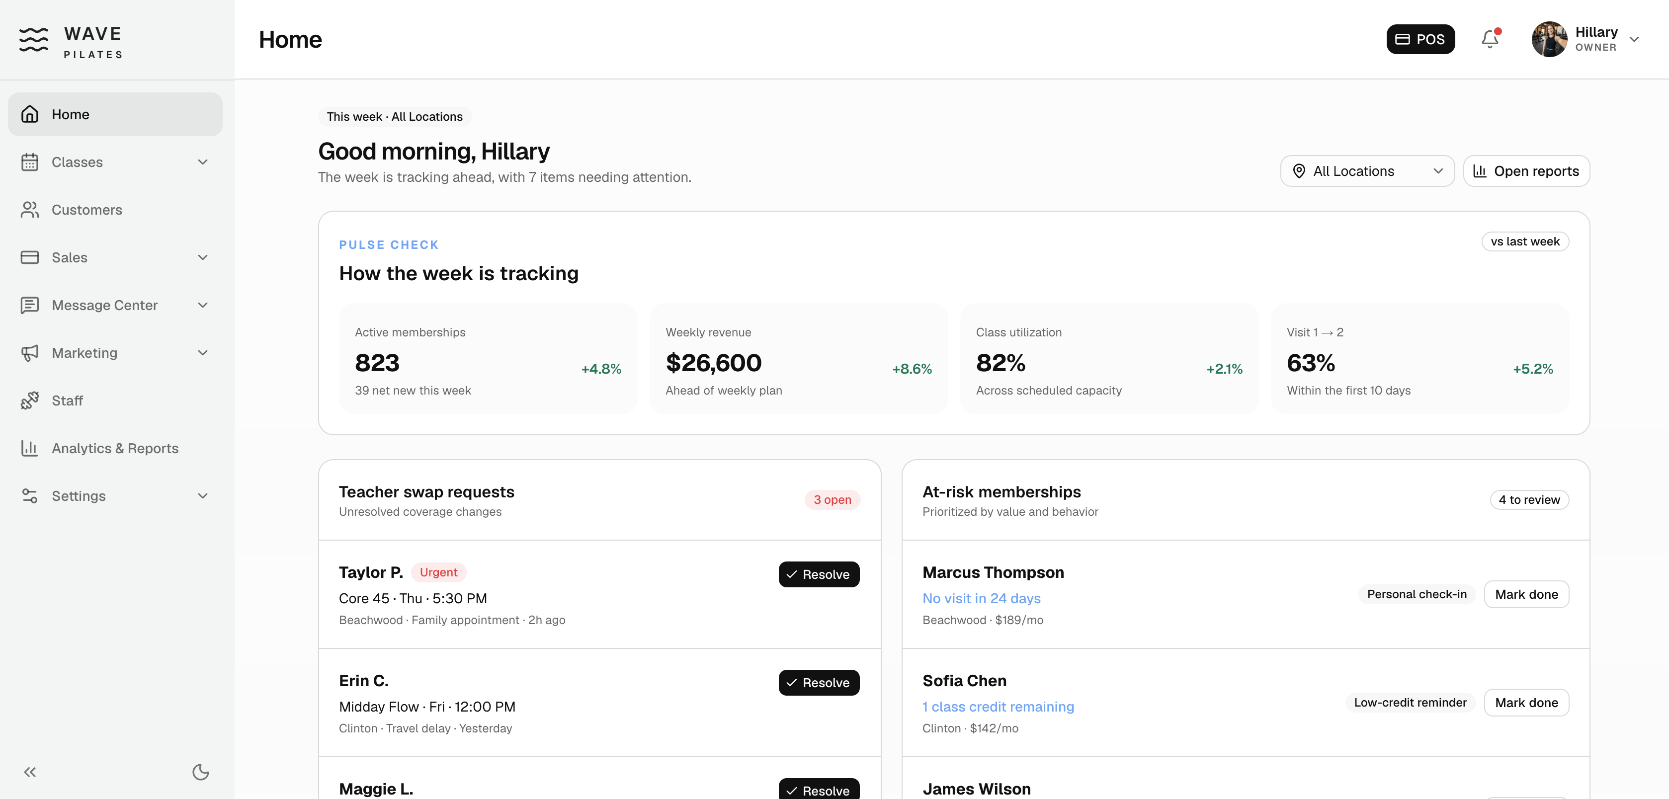Click the Marcus Thompson name
The width and height of the screenshot is (1669, 799).
993,572
